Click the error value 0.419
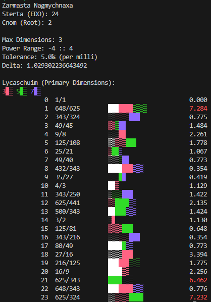Screen dimensions: 211x302 [x=198, y=177]
